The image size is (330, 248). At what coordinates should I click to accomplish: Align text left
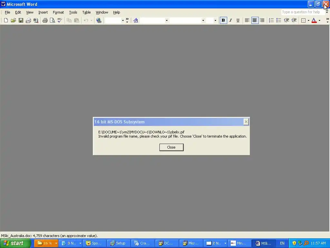tap(247, 20)
